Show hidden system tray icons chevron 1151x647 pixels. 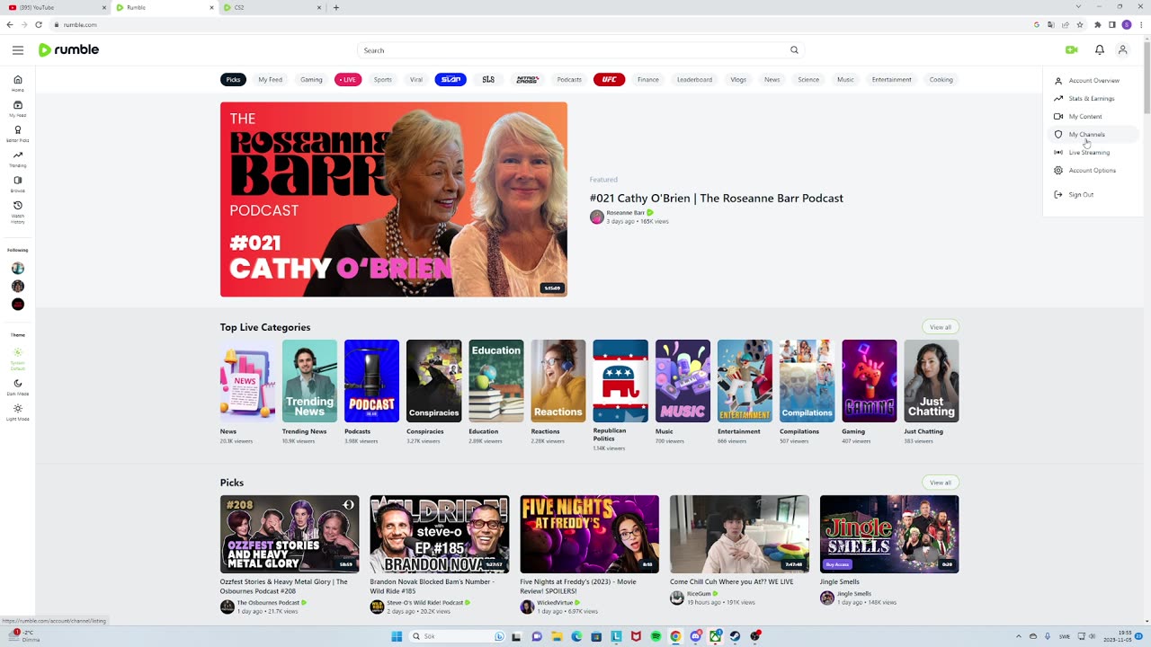tap(1018, 636)
